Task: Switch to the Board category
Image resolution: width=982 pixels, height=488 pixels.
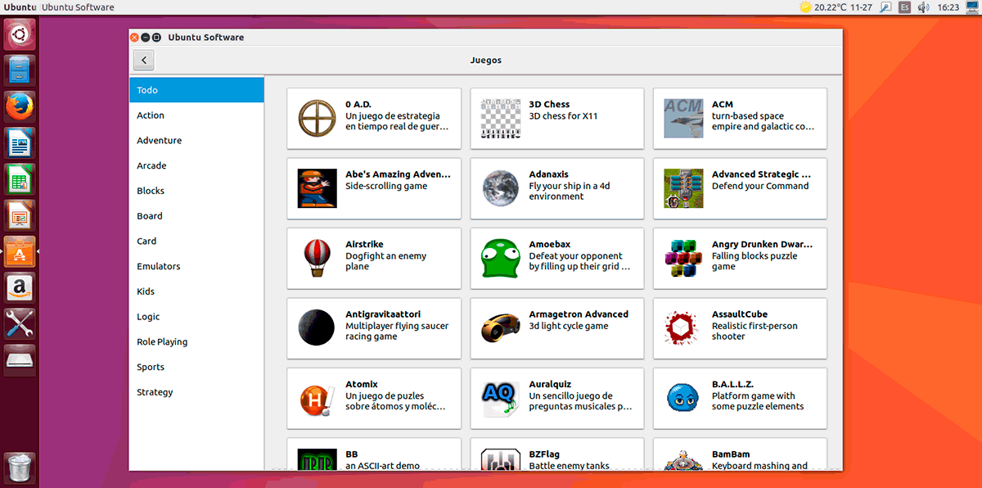Action: pyautogui.click(x=196, y=216)
